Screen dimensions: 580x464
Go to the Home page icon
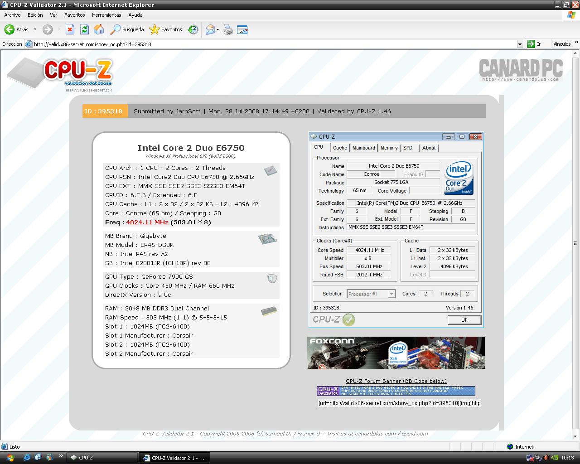pyautogui.click(x=99, y=29)
